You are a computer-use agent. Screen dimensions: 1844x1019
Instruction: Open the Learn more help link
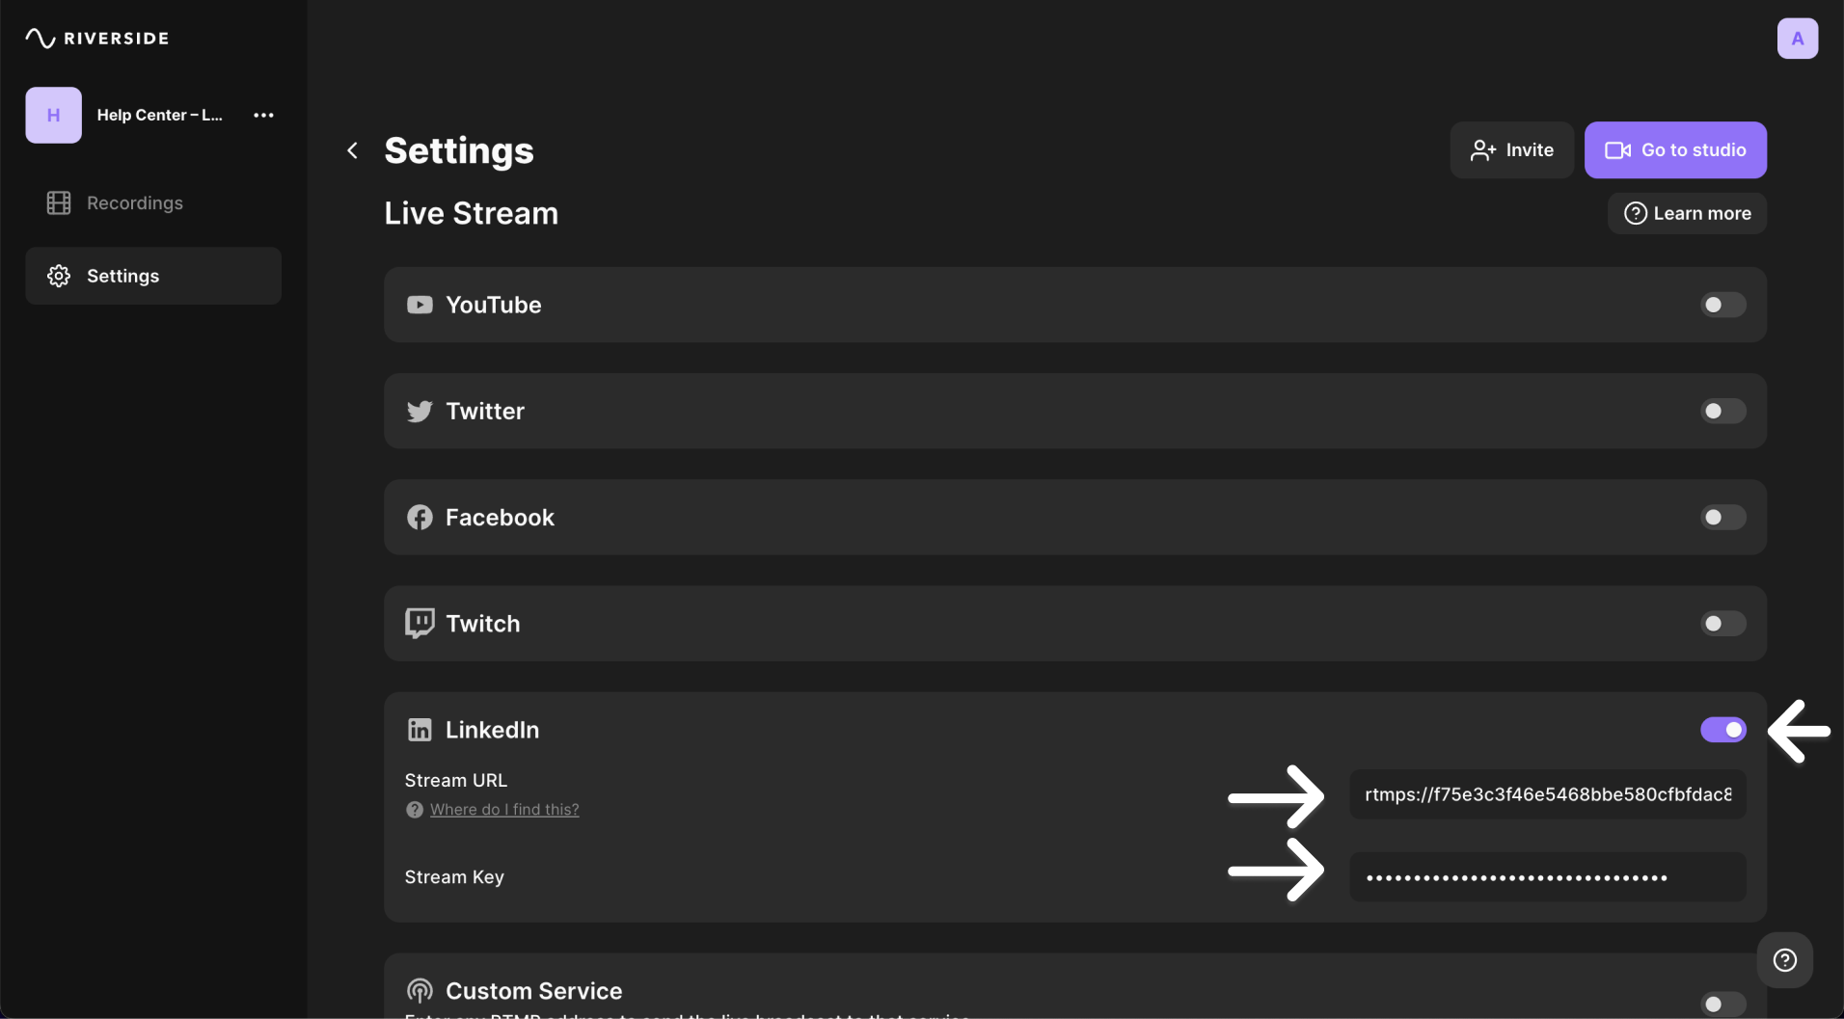click(1687, 213)
